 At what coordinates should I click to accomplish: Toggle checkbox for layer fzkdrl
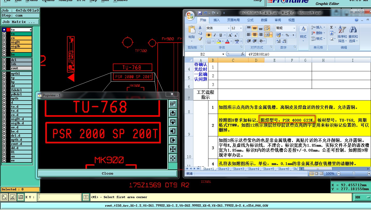(x=4, y=90)
